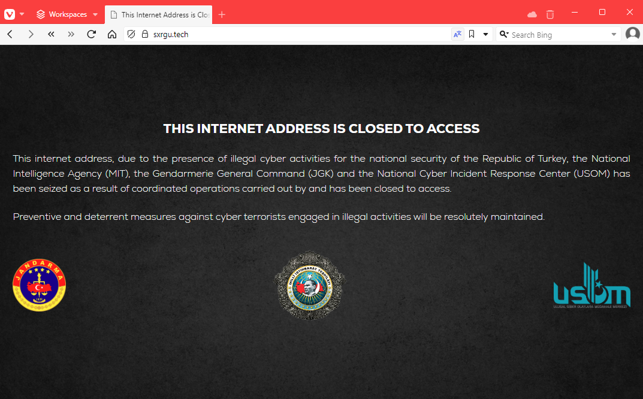Click the rewind history button
Viewport: 643px width, 399px height.
click(51, 34)
